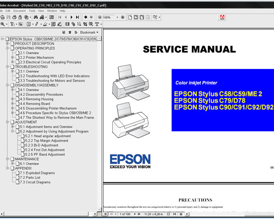Expand the 6.1 Overview bookmark
274x219 pixels.
(x=12, y=163)
